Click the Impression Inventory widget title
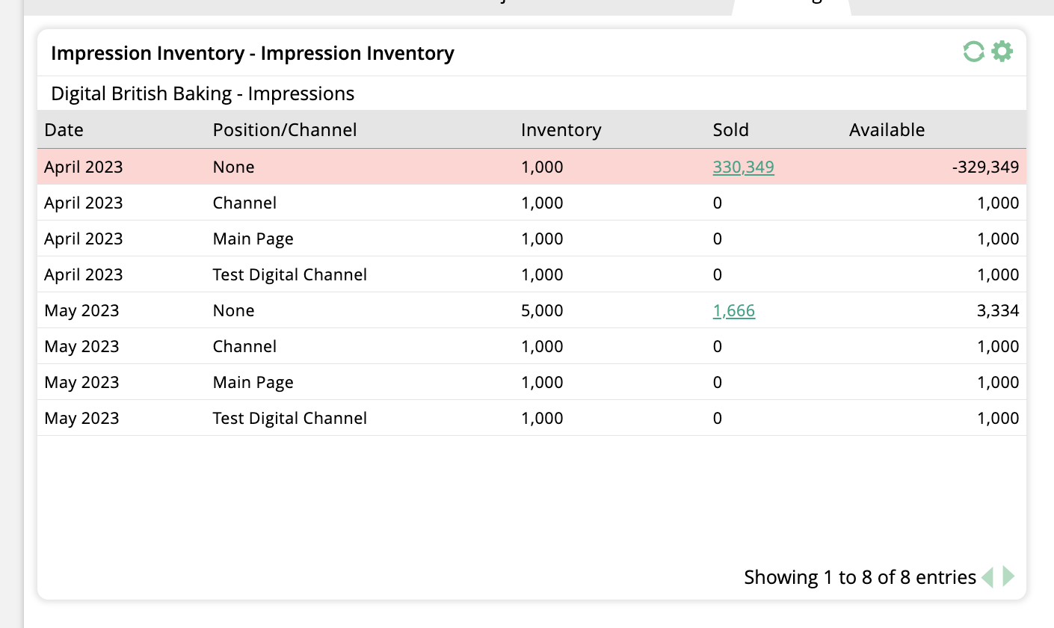Screen dimensions: 1054x628 click(252, 53)
